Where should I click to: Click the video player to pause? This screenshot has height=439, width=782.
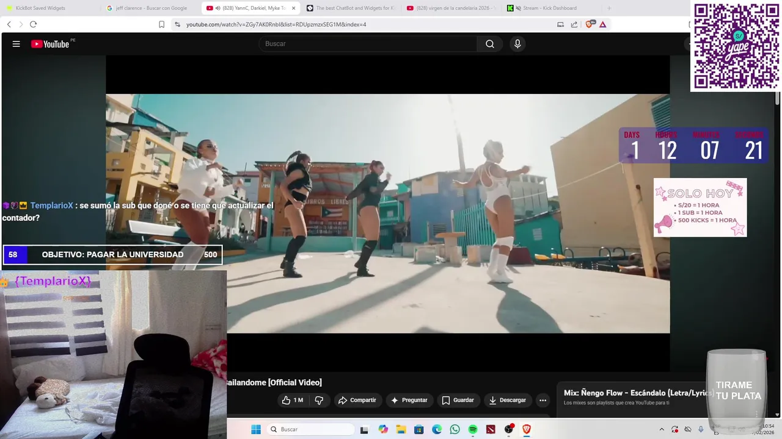coord(387,213)
